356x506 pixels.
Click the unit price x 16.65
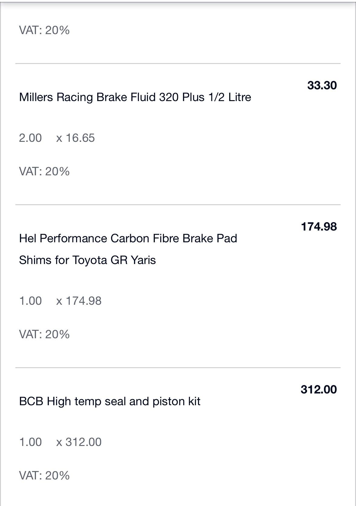pyautogui.click(x=75, y=138)
